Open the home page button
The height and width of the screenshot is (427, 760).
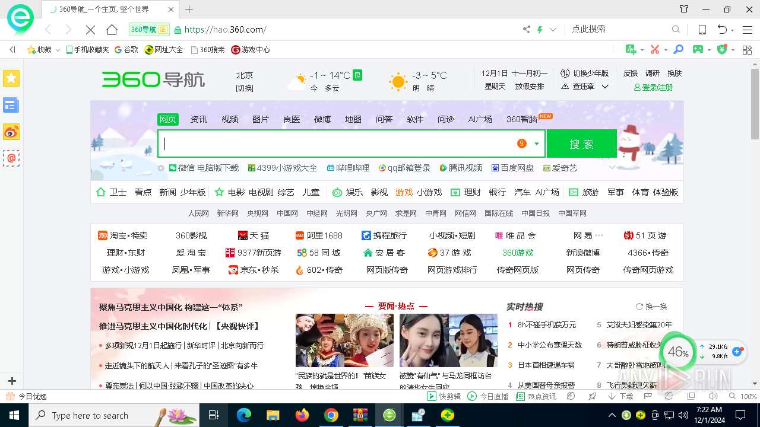point(112,29)
